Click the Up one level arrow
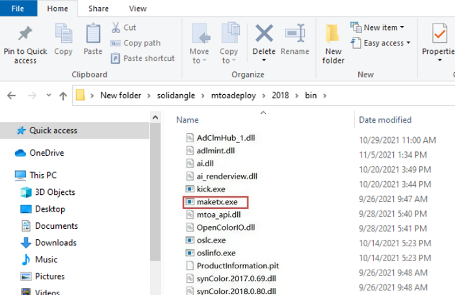 coord(63,96)
